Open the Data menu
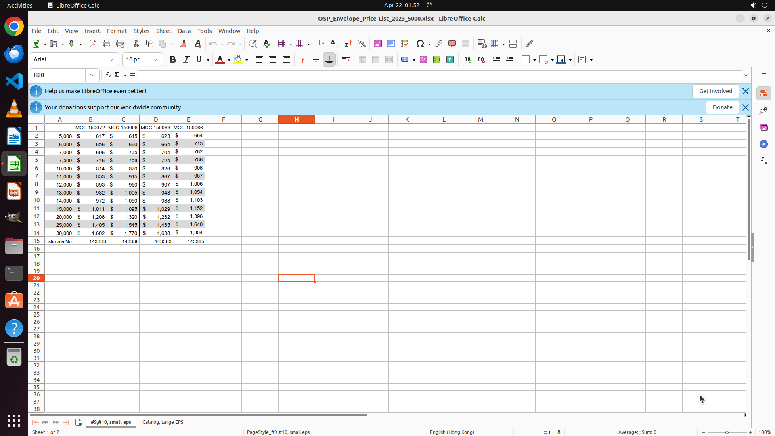This screenshot has width=775, height=436. (x=184, y=31)
